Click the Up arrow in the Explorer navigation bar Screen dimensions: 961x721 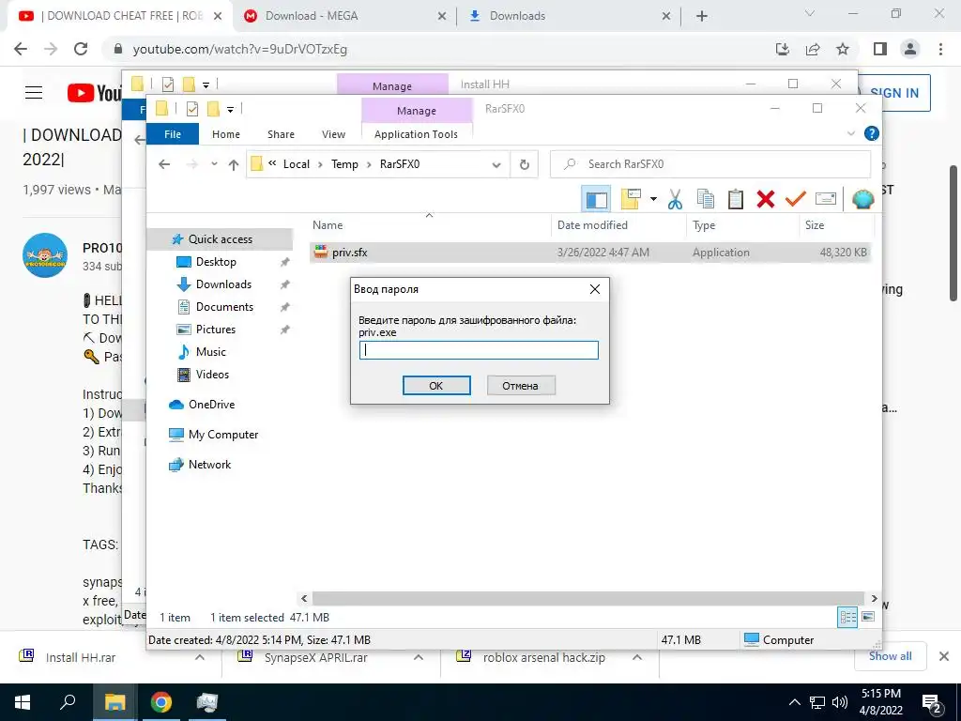tap(234, 164)
